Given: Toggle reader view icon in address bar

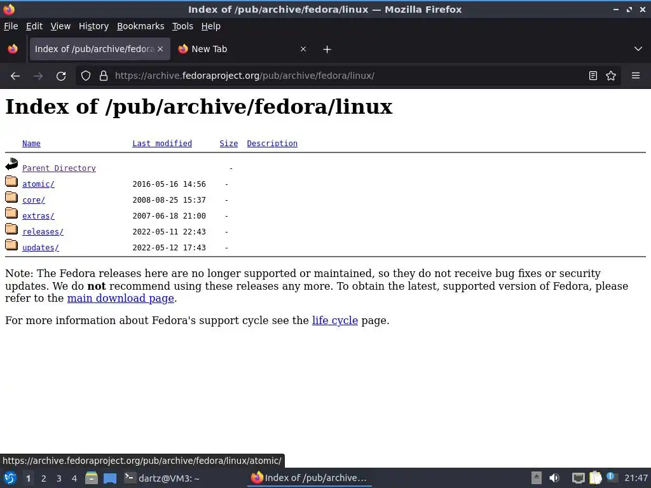Looking at the screenshot, I should pyautogui.click(x=593, y=76).
